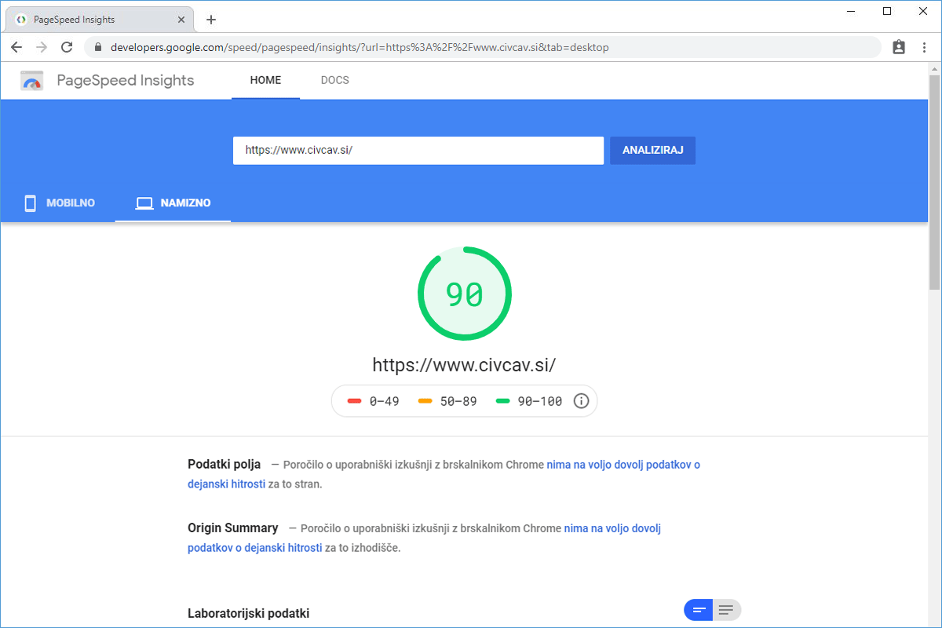Click the URL input field with civcav.si
The width and height of the screenshot is (942, 628).
coord(418,151)
